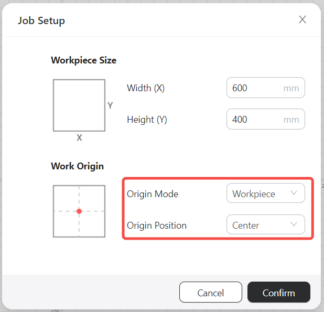
Task: Close the Job Setup dialog
Action: [x=303, y=19]
